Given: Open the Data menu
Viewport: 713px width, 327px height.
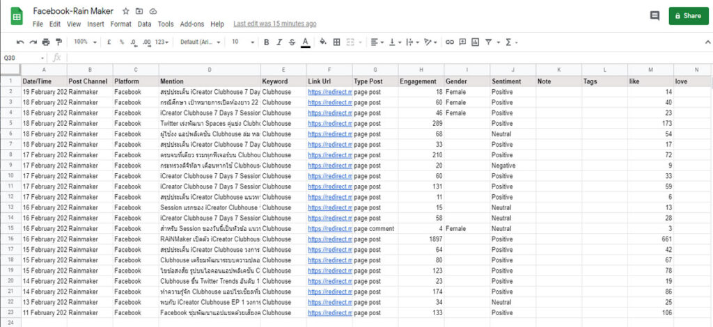Looking at the screenshot, I should [x=145, y=24].
